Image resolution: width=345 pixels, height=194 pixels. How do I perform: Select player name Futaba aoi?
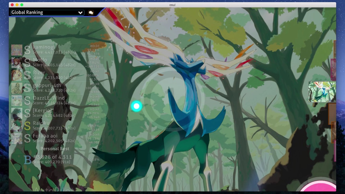[x=45, y=136]
